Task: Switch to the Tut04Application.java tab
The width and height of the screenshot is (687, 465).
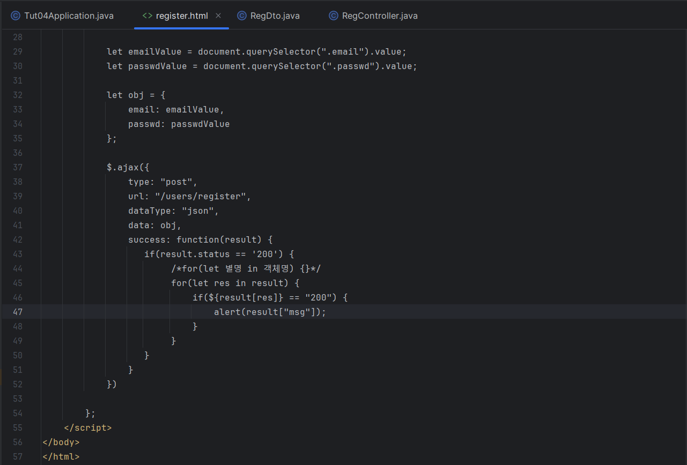Action: click(x=63, y=16)
